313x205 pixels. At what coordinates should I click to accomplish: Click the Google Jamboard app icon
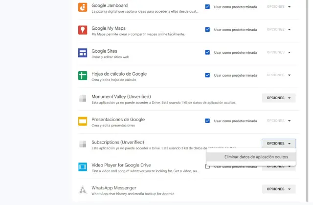pos(83,7)
